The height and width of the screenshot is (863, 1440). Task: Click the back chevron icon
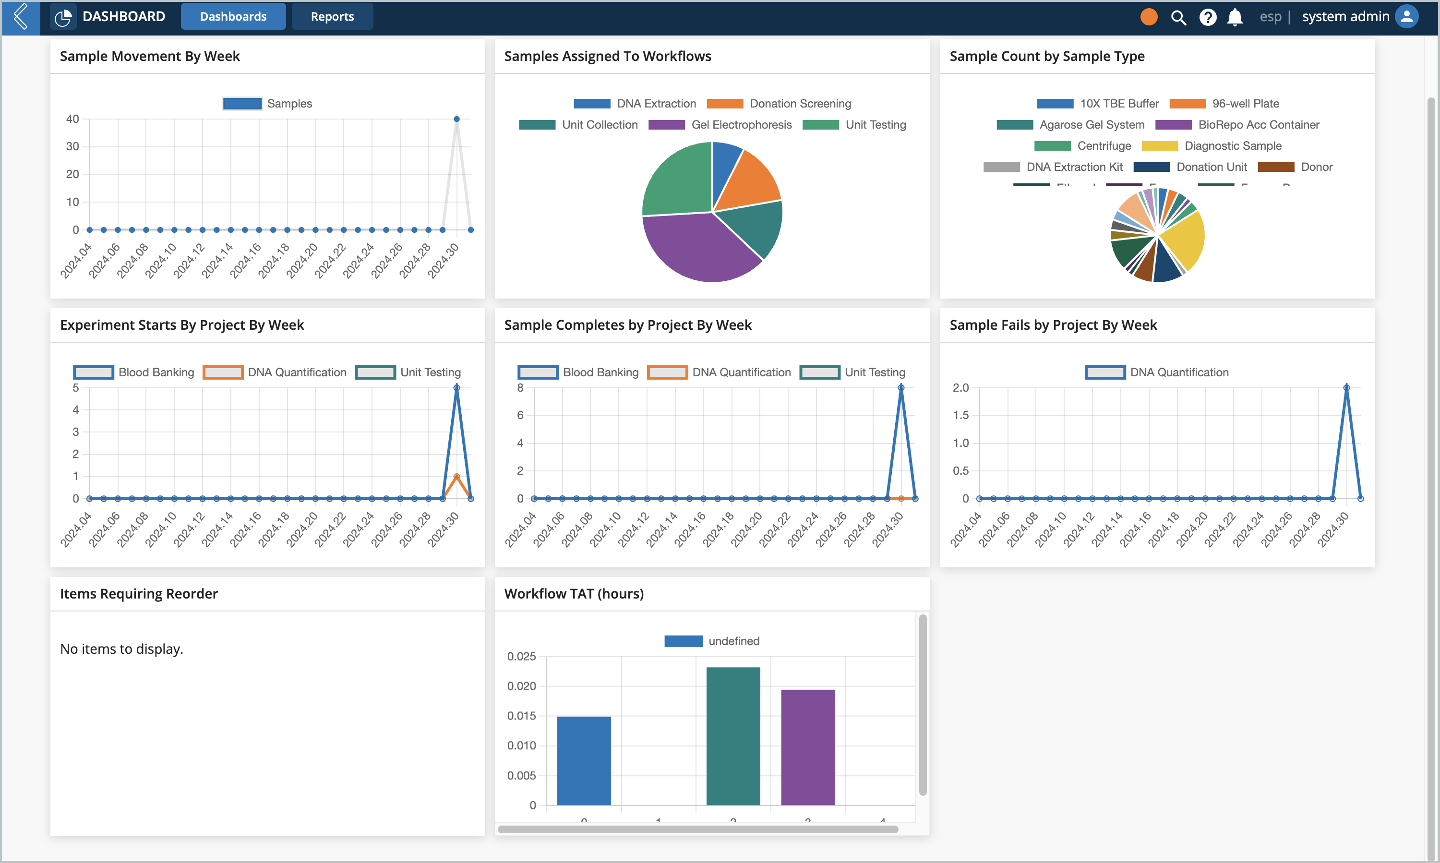click(x=21, y=17)
